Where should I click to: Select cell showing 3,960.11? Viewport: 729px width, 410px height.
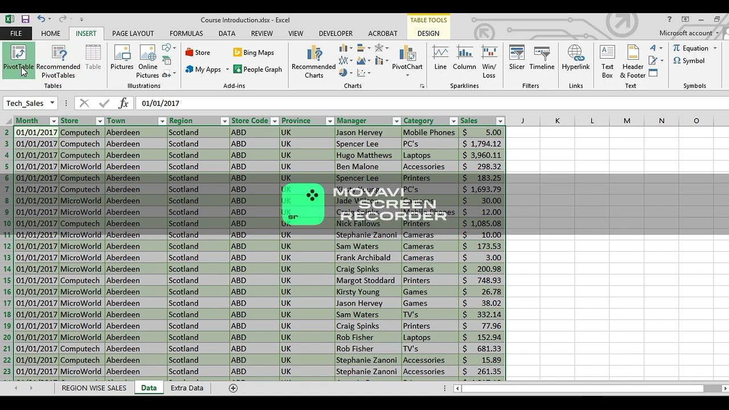482,155
